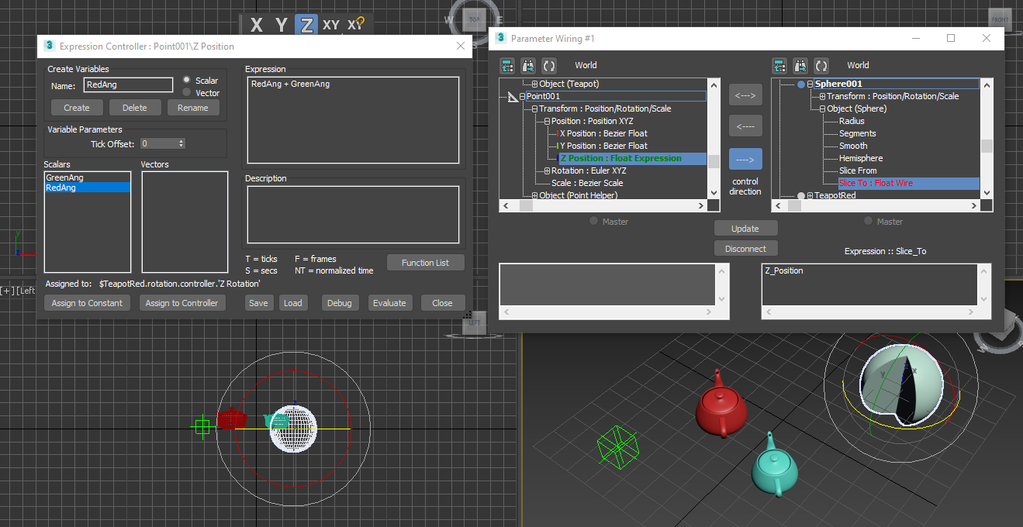Click the show-all-tracks icon above Sphere001 tree
The image size is (1023, 527).
click(x=779, y=65)
